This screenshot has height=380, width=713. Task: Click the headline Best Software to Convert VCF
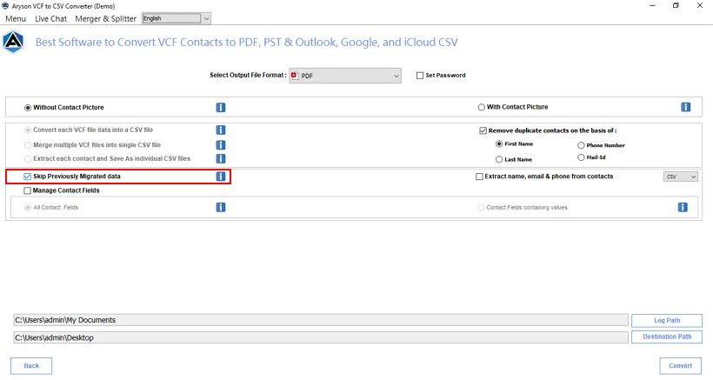[x=246, y=43]
